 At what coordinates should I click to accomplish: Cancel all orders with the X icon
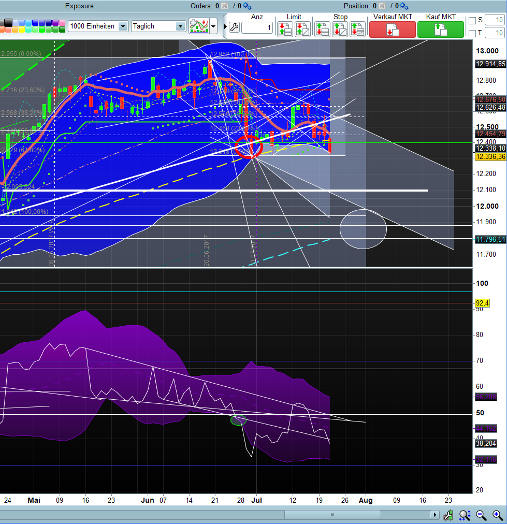click(225, 6)
